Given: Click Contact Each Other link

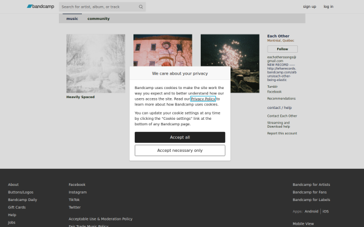Looking at the screenshot, I should 282,116.
